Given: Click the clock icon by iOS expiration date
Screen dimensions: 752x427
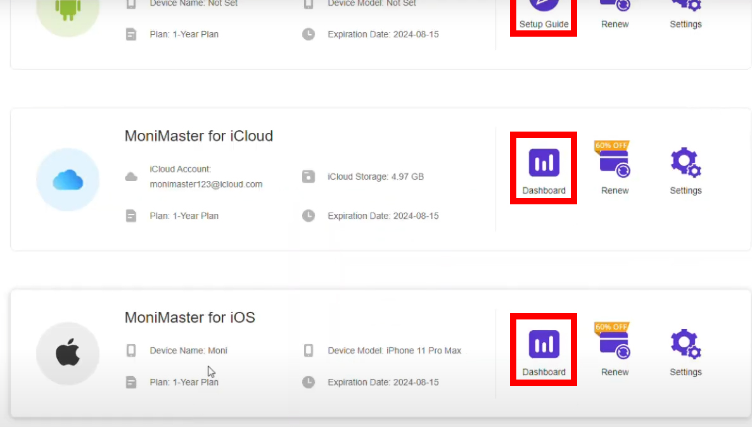Looking at the screenshot, I should pyautogui.click(x=309, y=382).
